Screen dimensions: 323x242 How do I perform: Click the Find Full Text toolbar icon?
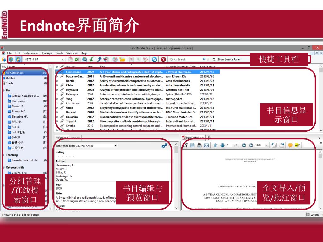pyautogui.click(x=106, y=60)
